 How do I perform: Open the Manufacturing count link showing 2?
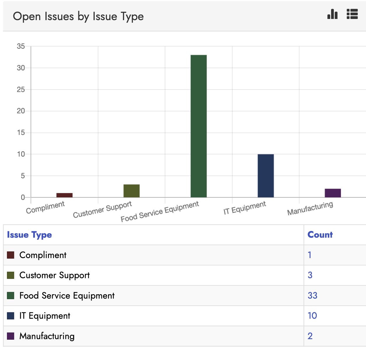click(x=309, y=336)
